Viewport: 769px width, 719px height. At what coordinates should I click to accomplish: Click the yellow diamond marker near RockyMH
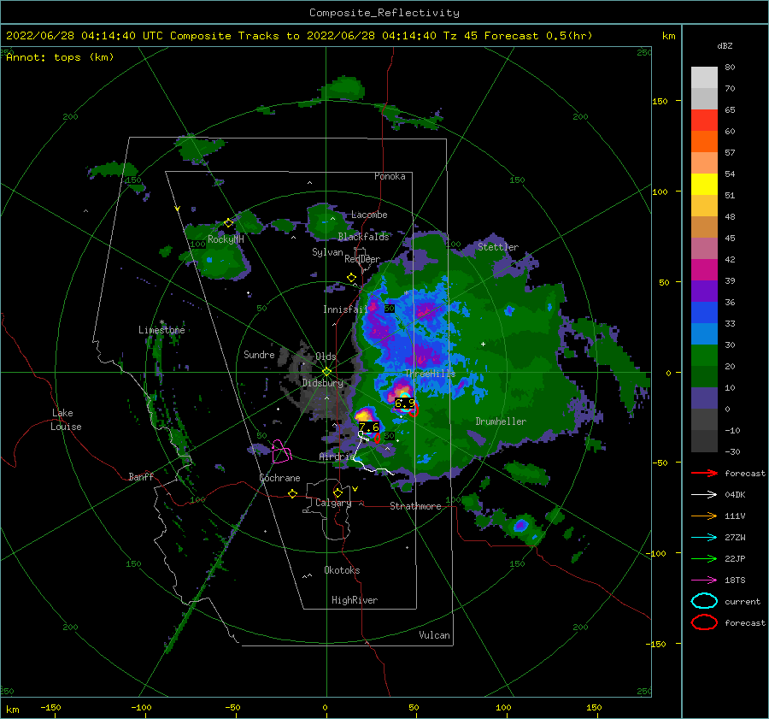[228, 223]
